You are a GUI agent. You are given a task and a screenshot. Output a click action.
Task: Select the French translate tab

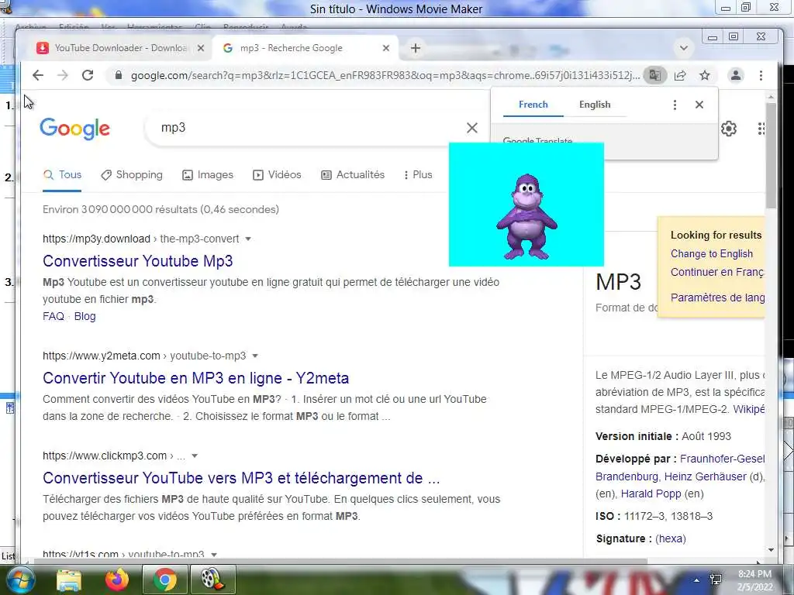click(x=533, y=105)
